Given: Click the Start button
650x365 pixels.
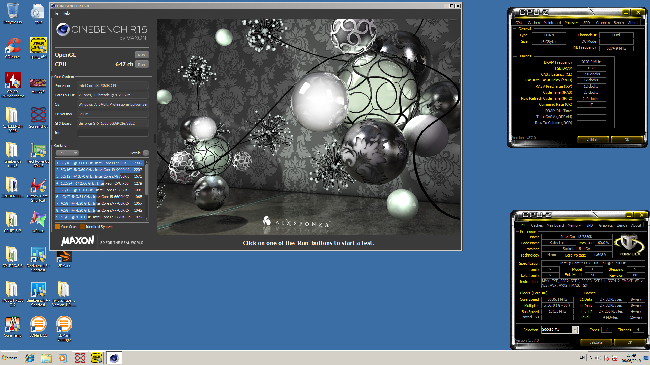Looking at the screenshot, I should point(9,358).
